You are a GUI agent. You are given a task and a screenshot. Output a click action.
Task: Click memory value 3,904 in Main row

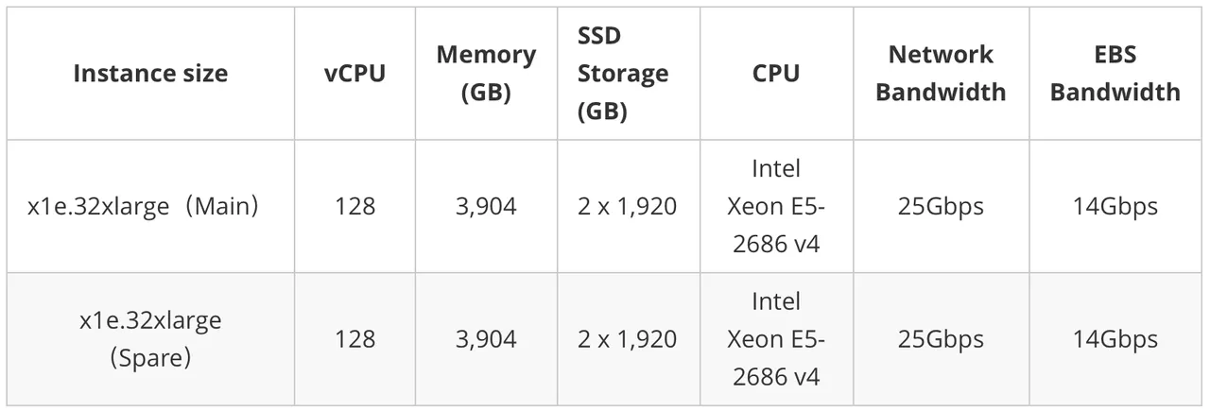(486, 206)
